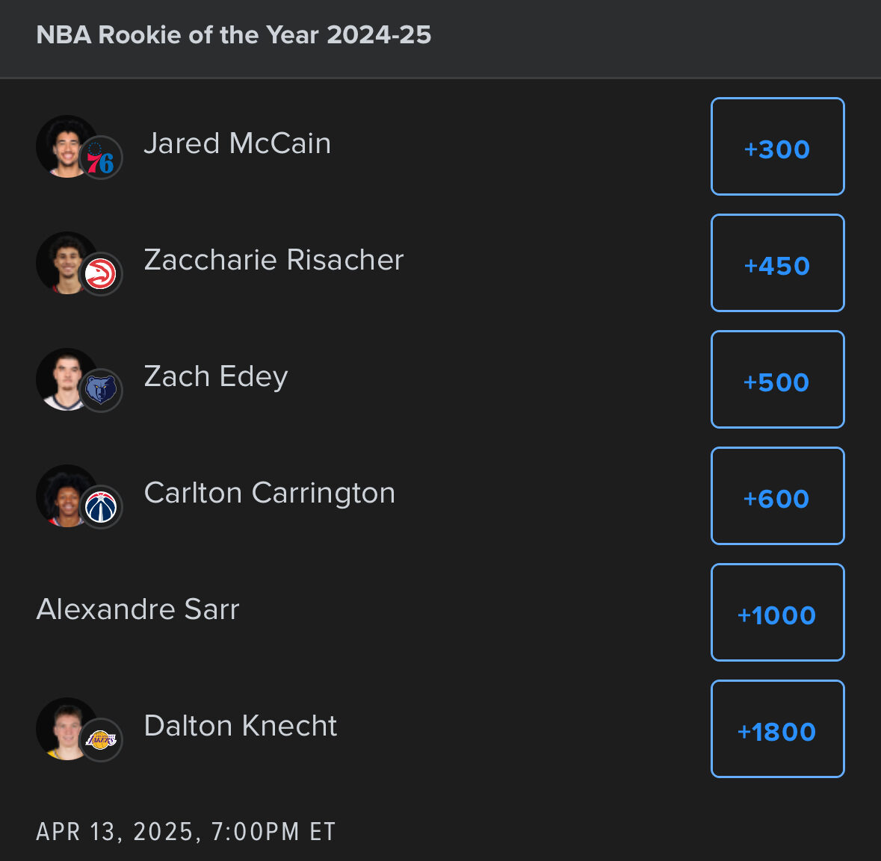Image resolution: width=881 pixels, height=861 pixels.
Task: Click Dalton Knecht's player headshot
Action: 64,727
